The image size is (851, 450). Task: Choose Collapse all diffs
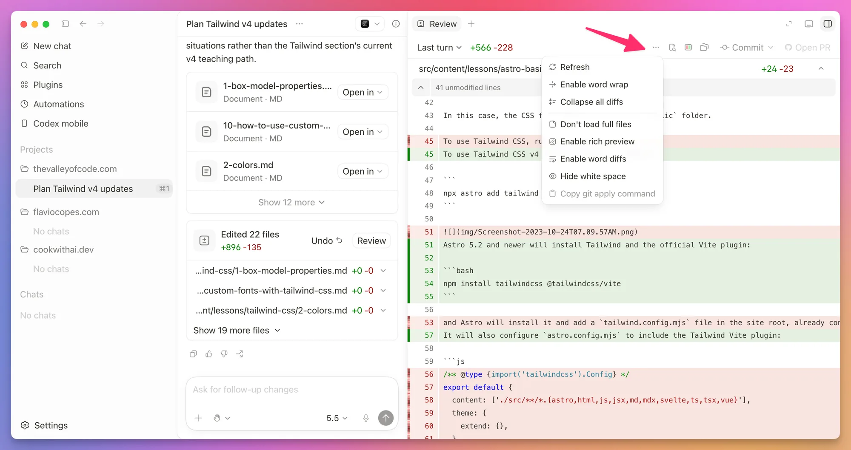click(602, 102)
